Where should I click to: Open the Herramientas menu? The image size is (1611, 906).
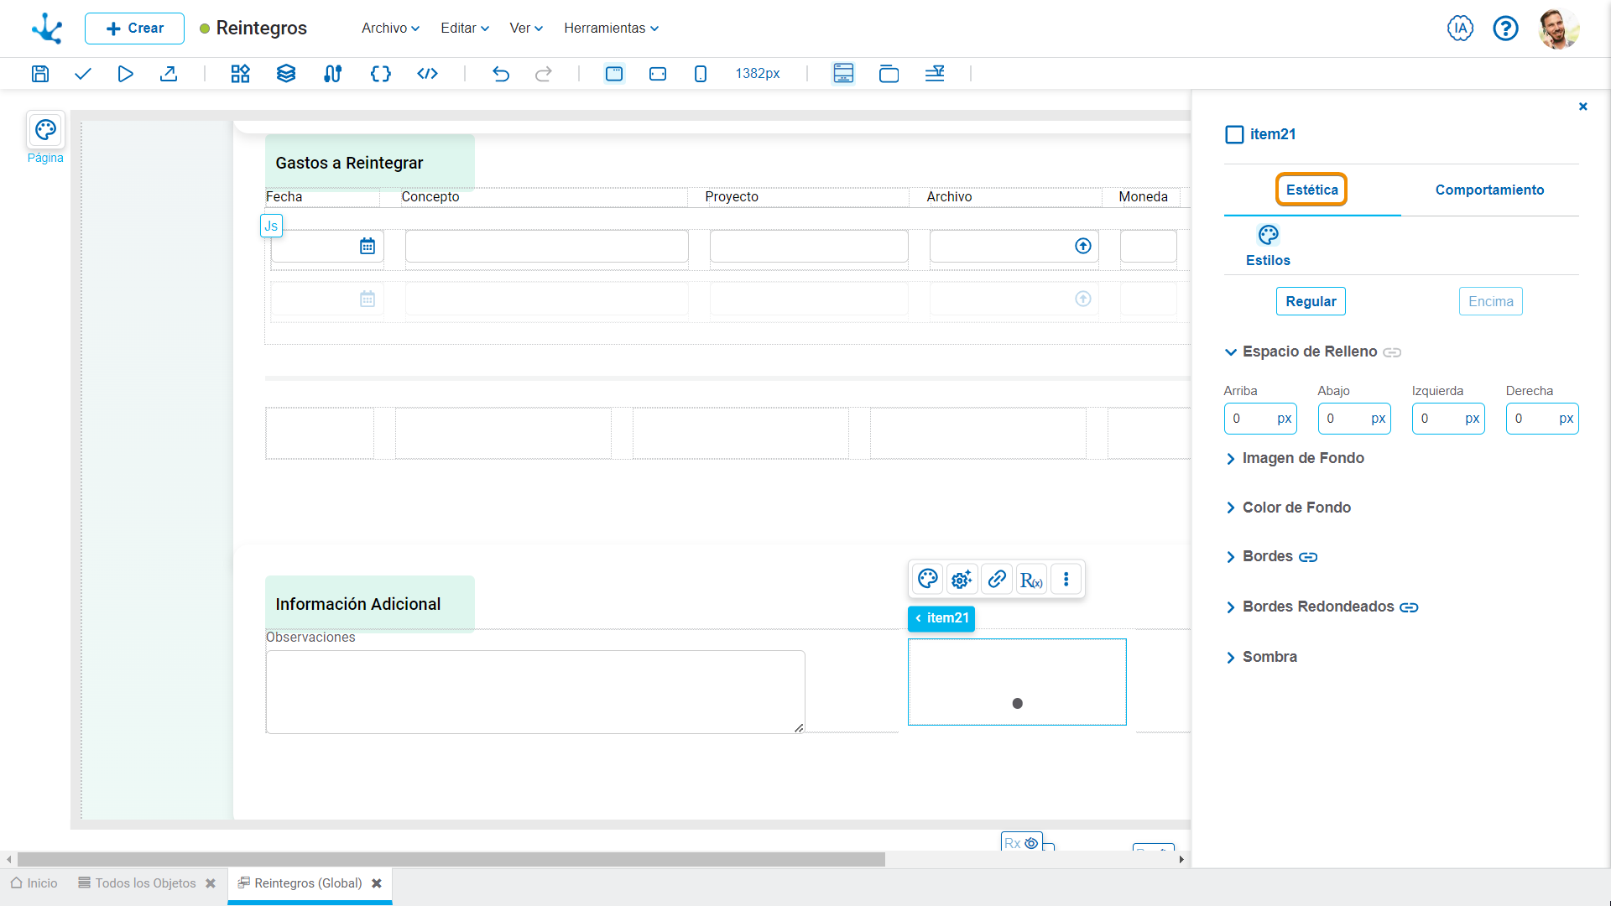click(x=611, y=28)
